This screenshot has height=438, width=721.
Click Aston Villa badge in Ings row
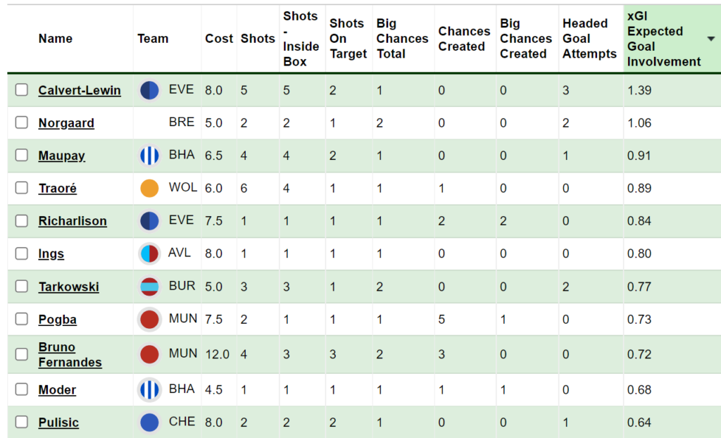[149, 254]
